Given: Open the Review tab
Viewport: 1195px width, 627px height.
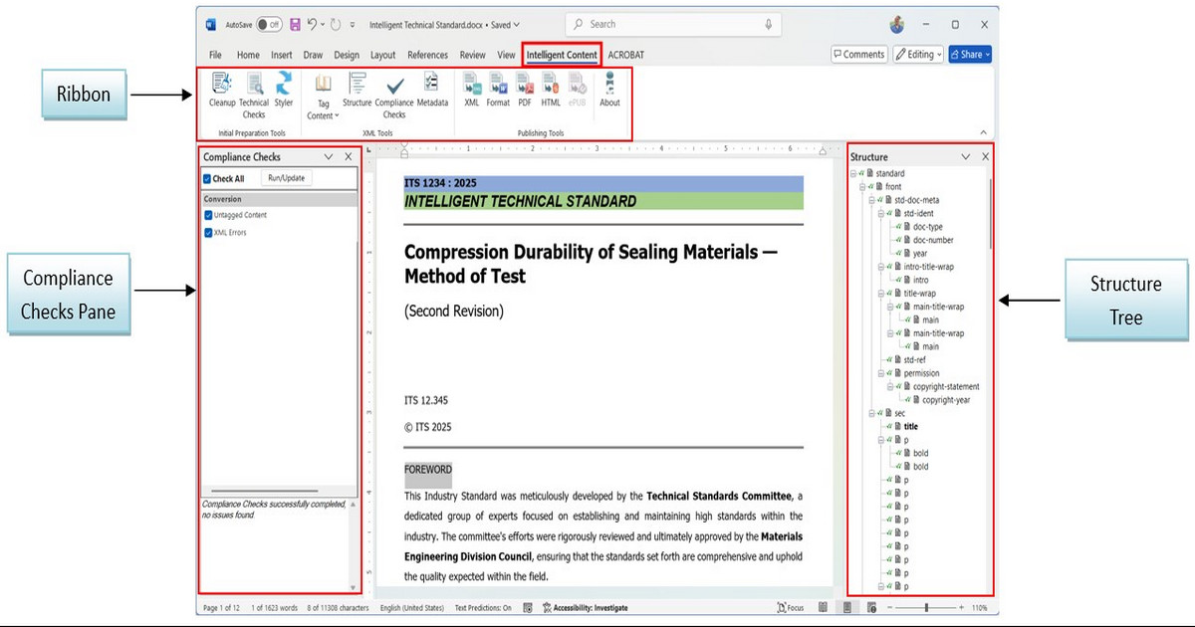Looking at the screenshot, I should point(473,55).
